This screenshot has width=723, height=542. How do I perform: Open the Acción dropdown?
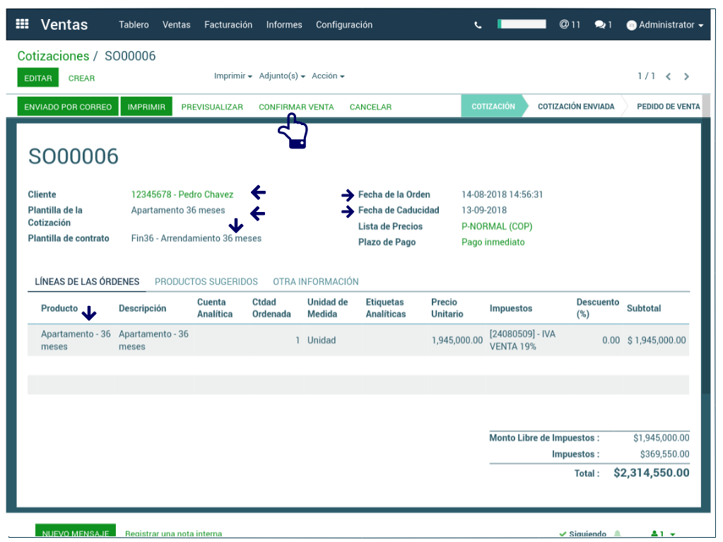[328, 76]
